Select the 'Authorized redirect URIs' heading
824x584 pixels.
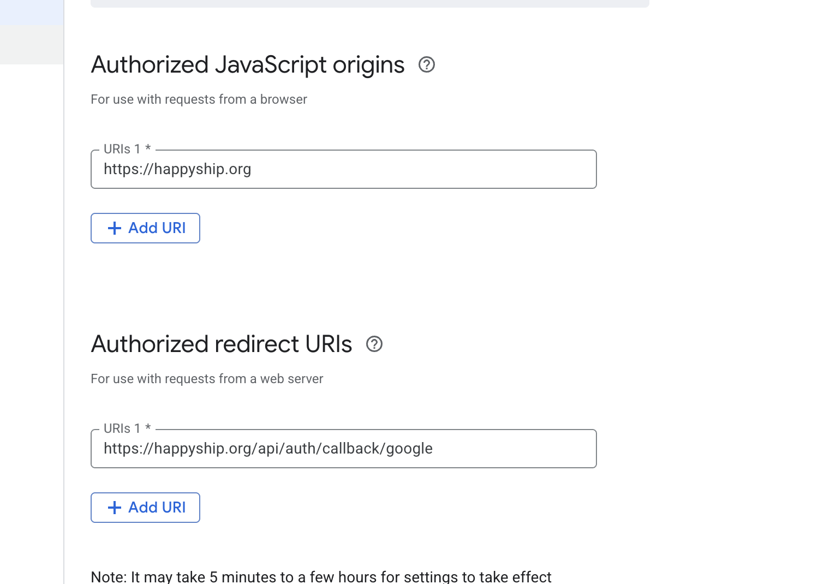[x=222, y=344]
